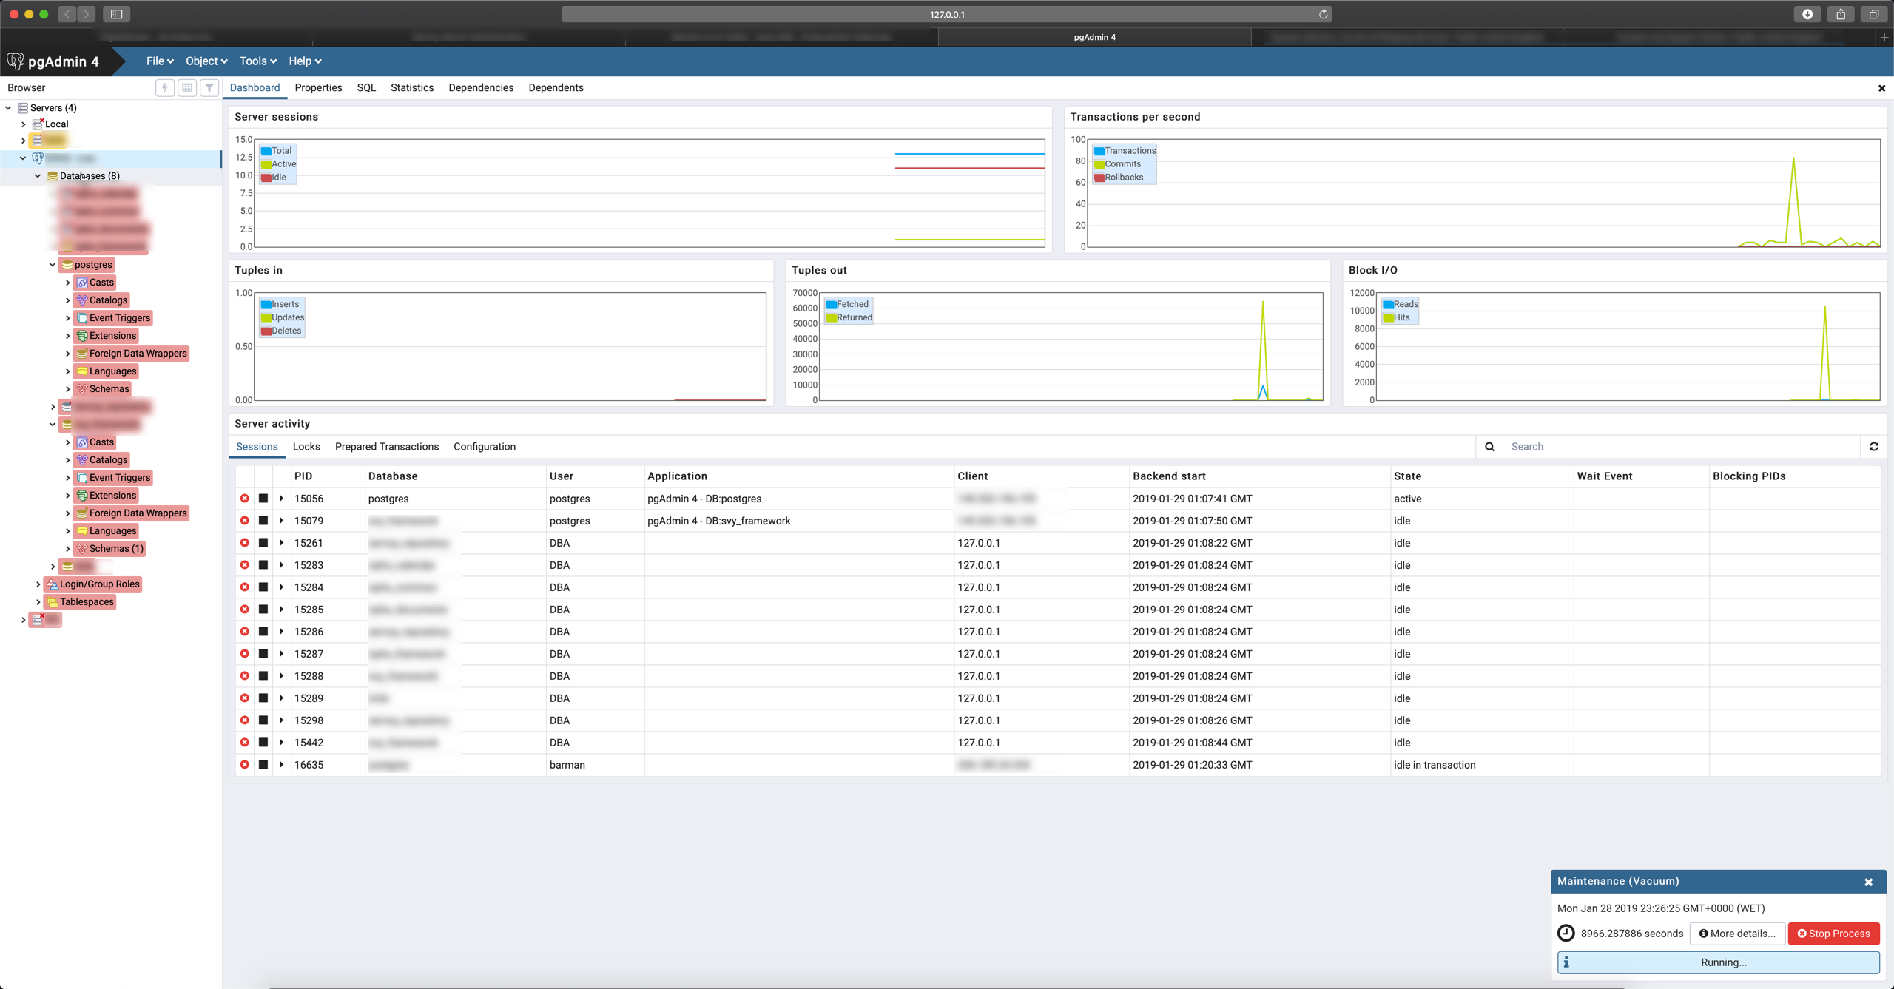Terminate session with PID 15079
This screenshot has width=1894, height=989.
(245, 521)
